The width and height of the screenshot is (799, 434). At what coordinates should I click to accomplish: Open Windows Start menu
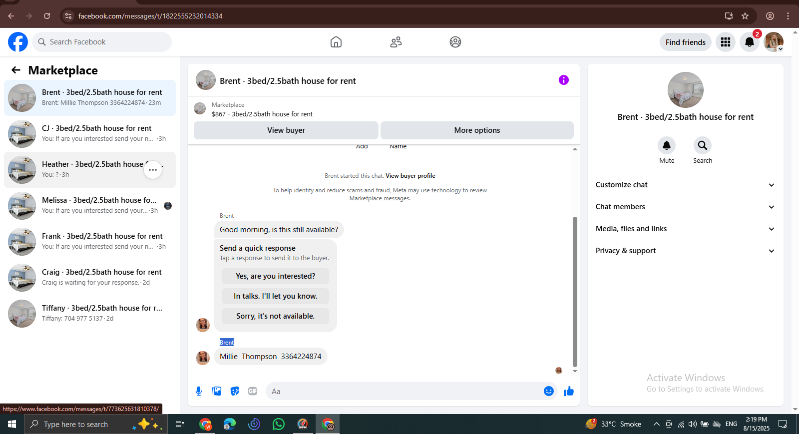pos(12,424)
